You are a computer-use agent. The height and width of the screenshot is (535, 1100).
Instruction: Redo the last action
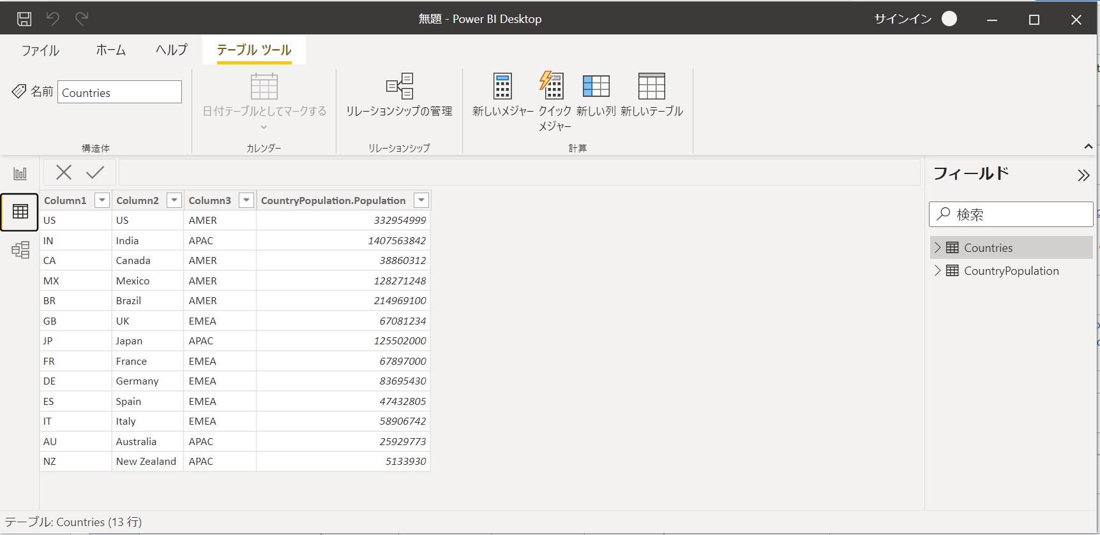81,19
